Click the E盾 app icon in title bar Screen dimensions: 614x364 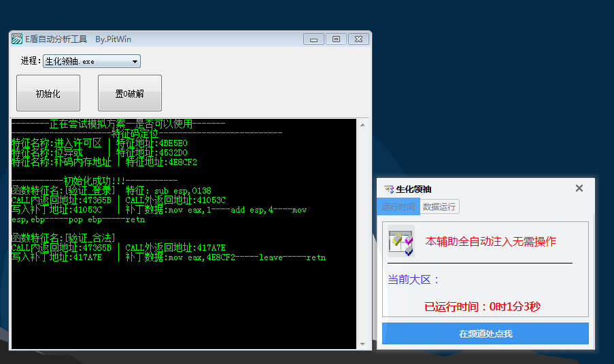[x=17, y=39]
